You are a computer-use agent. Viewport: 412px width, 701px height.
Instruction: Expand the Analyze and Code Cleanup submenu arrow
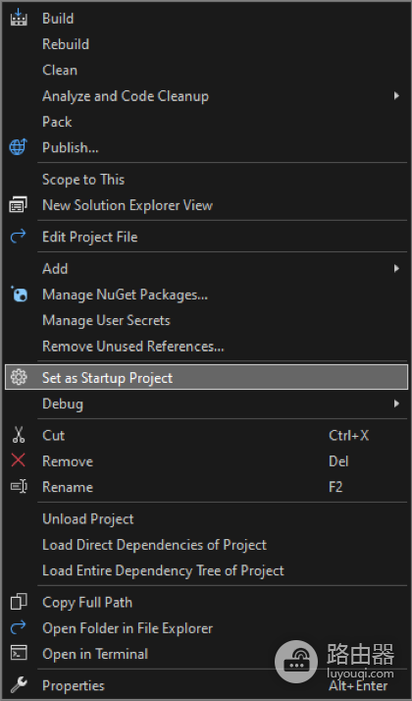pos(396,95)
